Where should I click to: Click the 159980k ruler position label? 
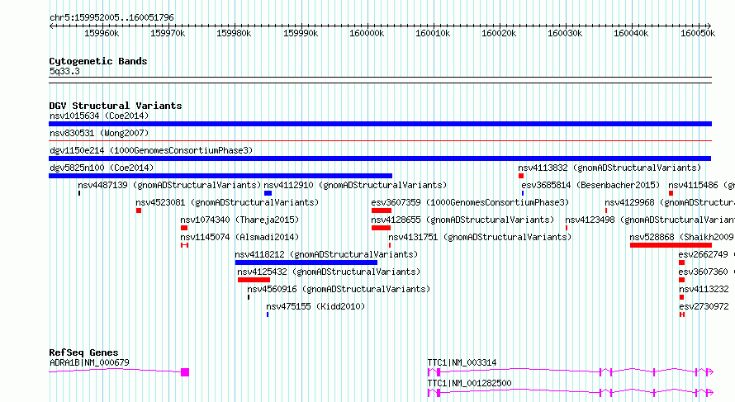click(234, 33)
